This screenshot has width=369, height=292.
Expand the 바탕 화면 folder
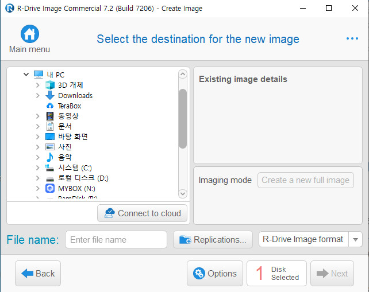click(38, 137)
